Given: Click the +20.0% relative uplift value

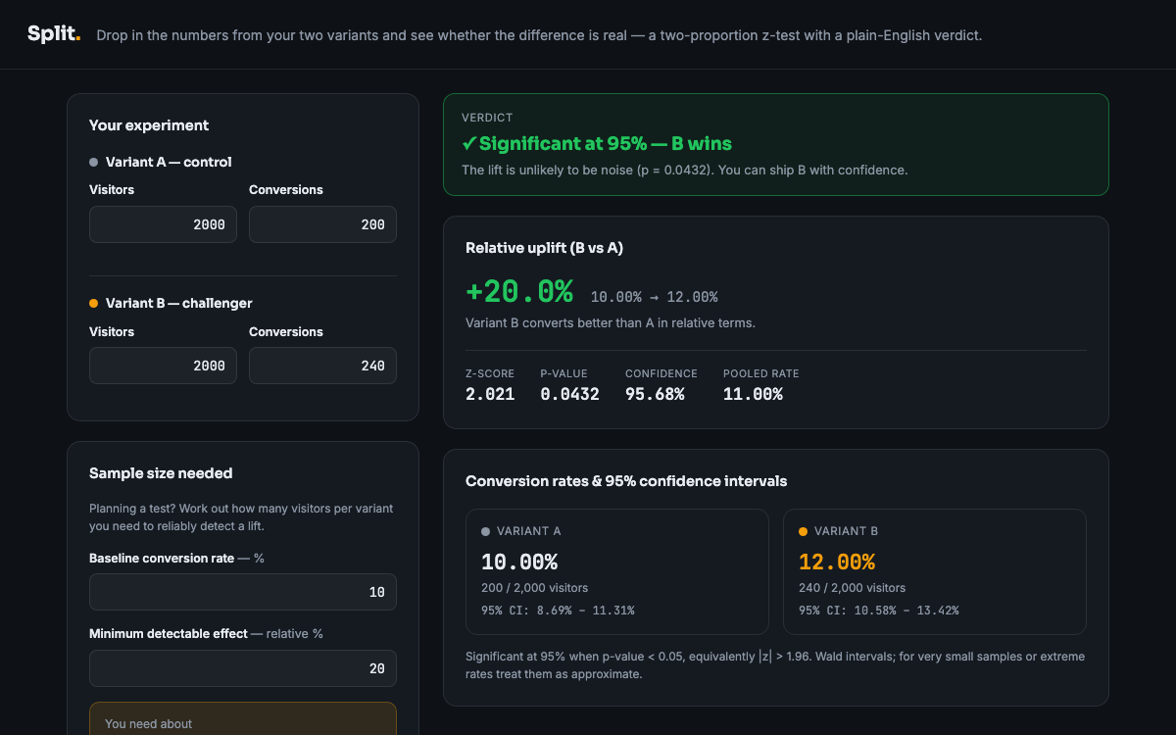Looking at the screenshot, I should (x=519, y=292).
